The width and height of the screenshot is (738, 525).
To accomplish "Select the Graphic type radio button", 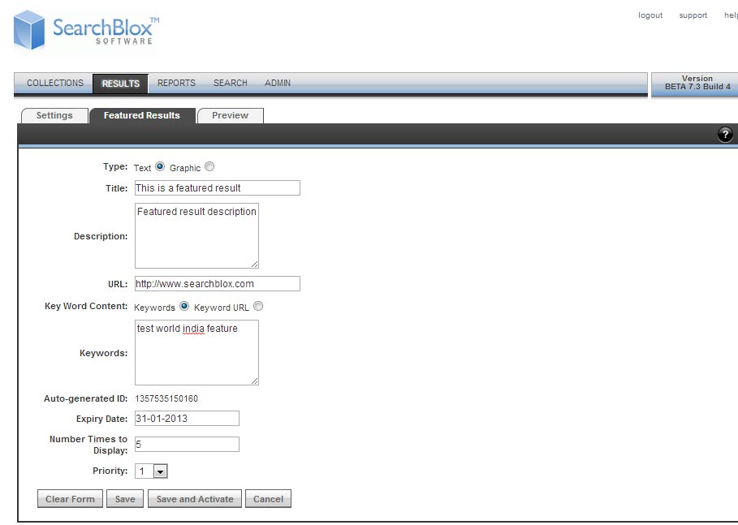I will (209, 166).
